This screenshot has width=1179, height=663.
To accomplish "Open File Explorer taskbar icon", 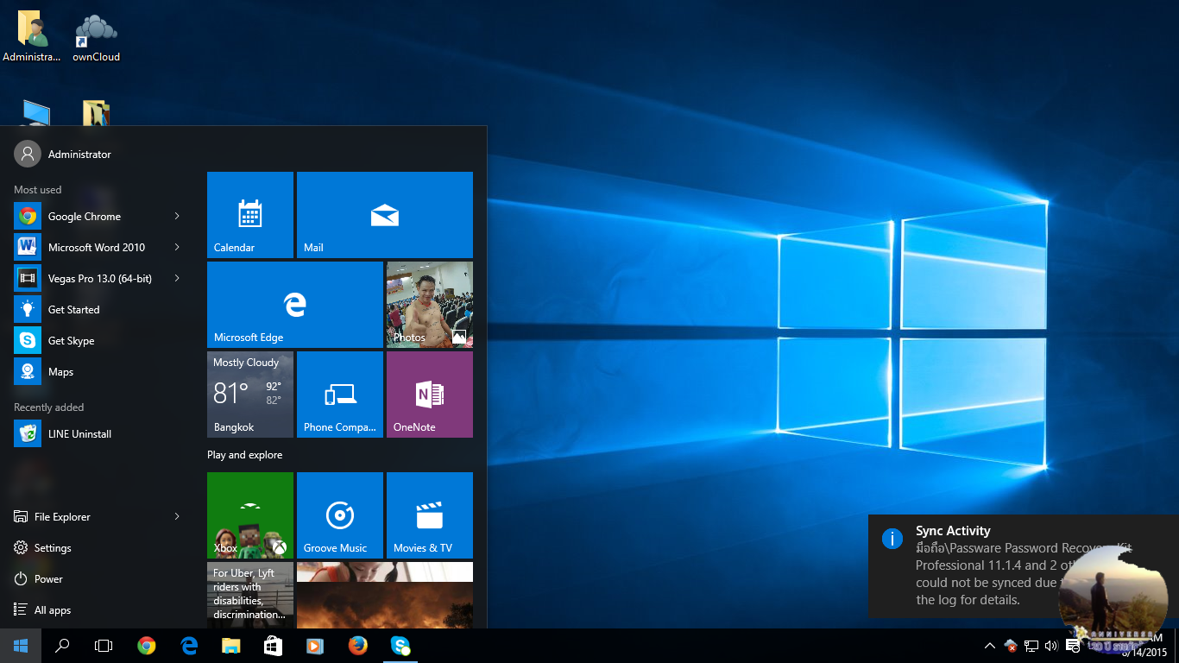I will pos(230,646).
